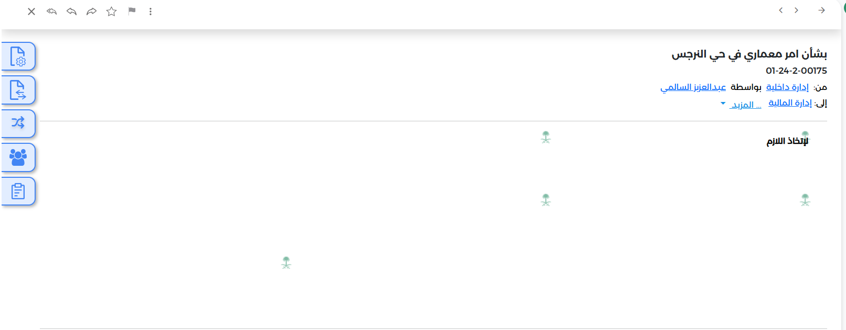Open the recipient link إدارة المالية

790,103
